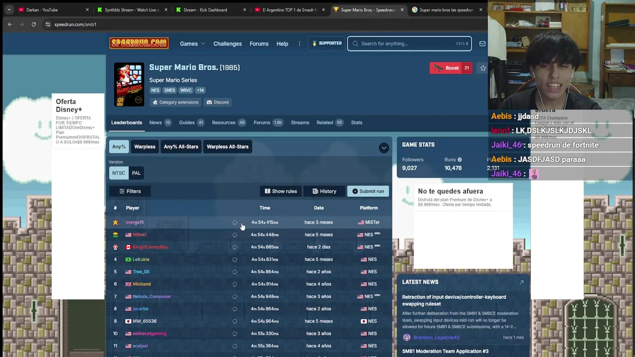
Task: Click Brandon_Lepetrie42 avatar icon
Action: tap(407, 338)
